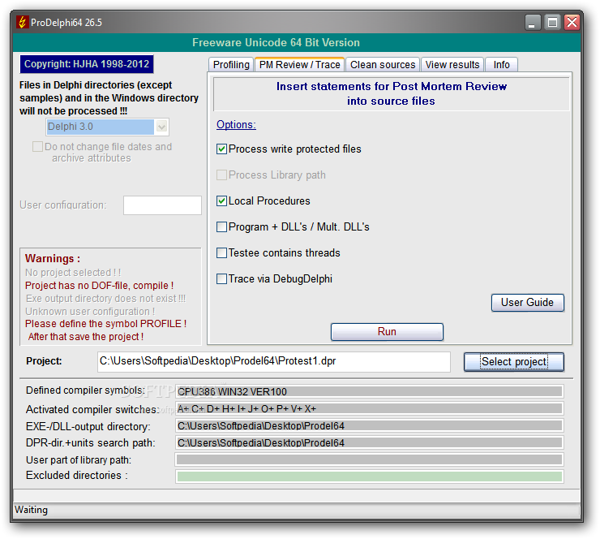Click 'Please define the symbol PROFILE !' warning
The height and width of the screenshot is (539, 600).
[x=106, y=324]
